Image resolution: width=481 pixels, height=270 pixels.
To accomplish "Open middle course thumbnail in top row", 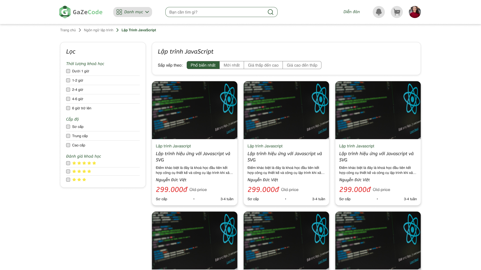I will [x=286, y=110].
